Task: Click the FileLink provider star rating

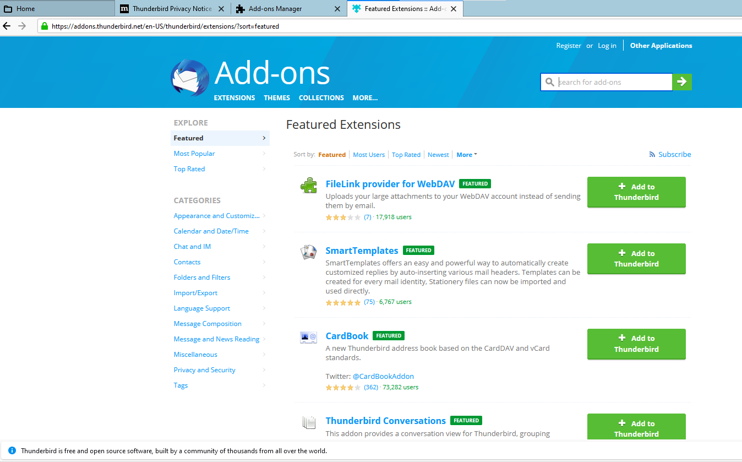Action: coord(343,217)
